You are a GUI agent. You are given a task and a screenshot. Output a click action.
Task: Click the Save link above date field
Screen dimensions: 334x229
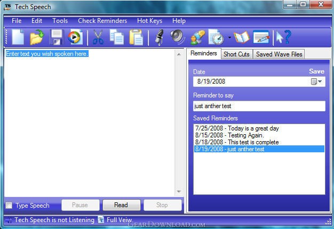[316, 71]
